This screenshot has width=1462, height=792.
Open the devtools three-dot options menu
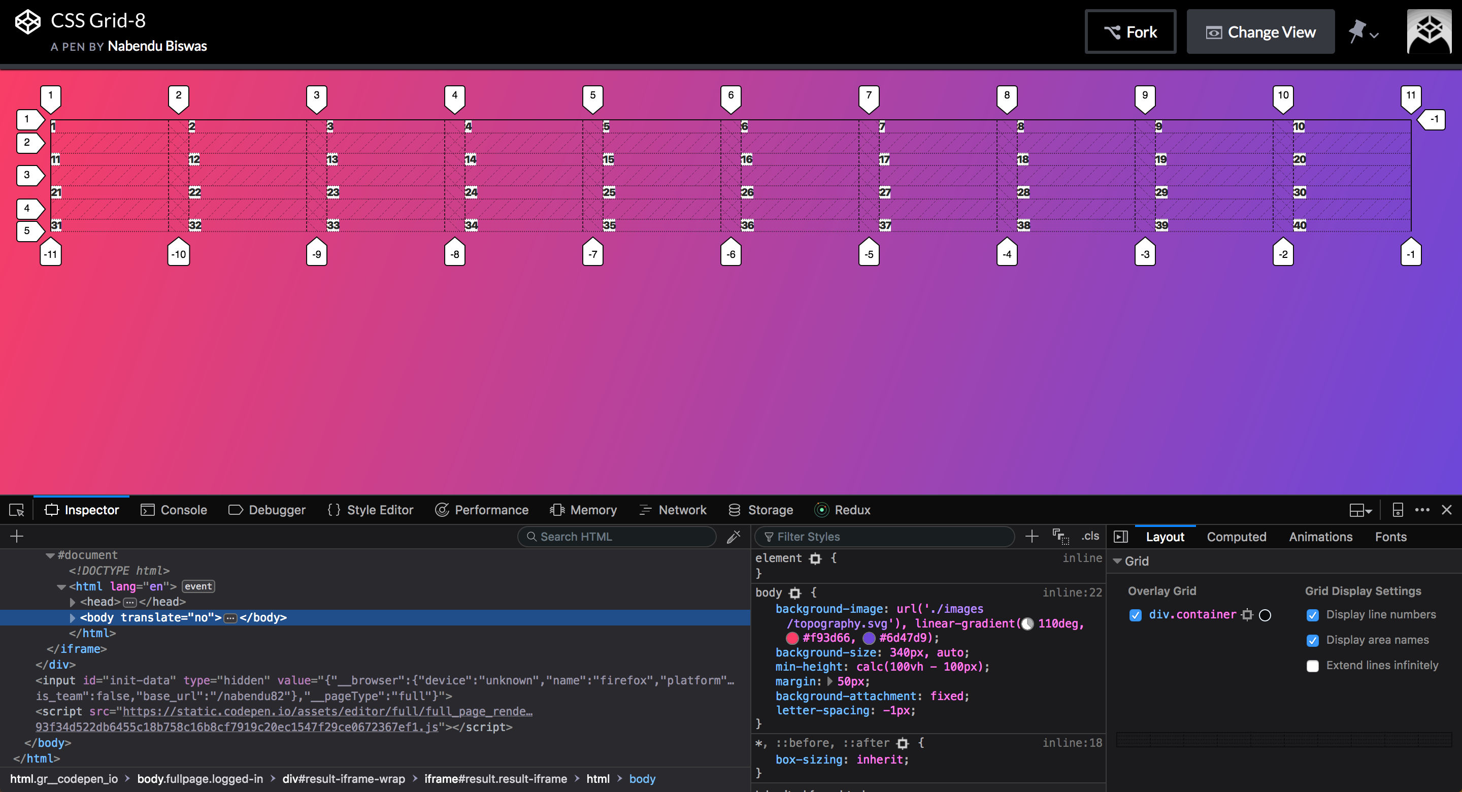1422,510
